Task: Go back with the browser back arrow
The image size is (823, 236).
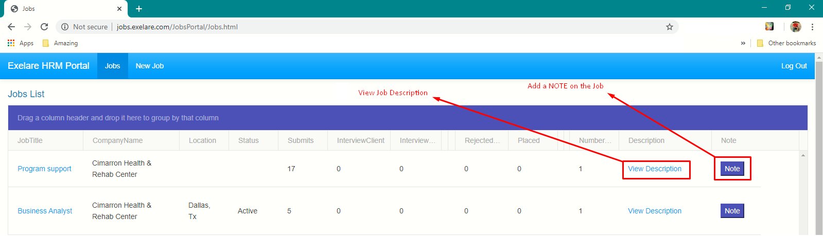Action: (x=11, y=27)
